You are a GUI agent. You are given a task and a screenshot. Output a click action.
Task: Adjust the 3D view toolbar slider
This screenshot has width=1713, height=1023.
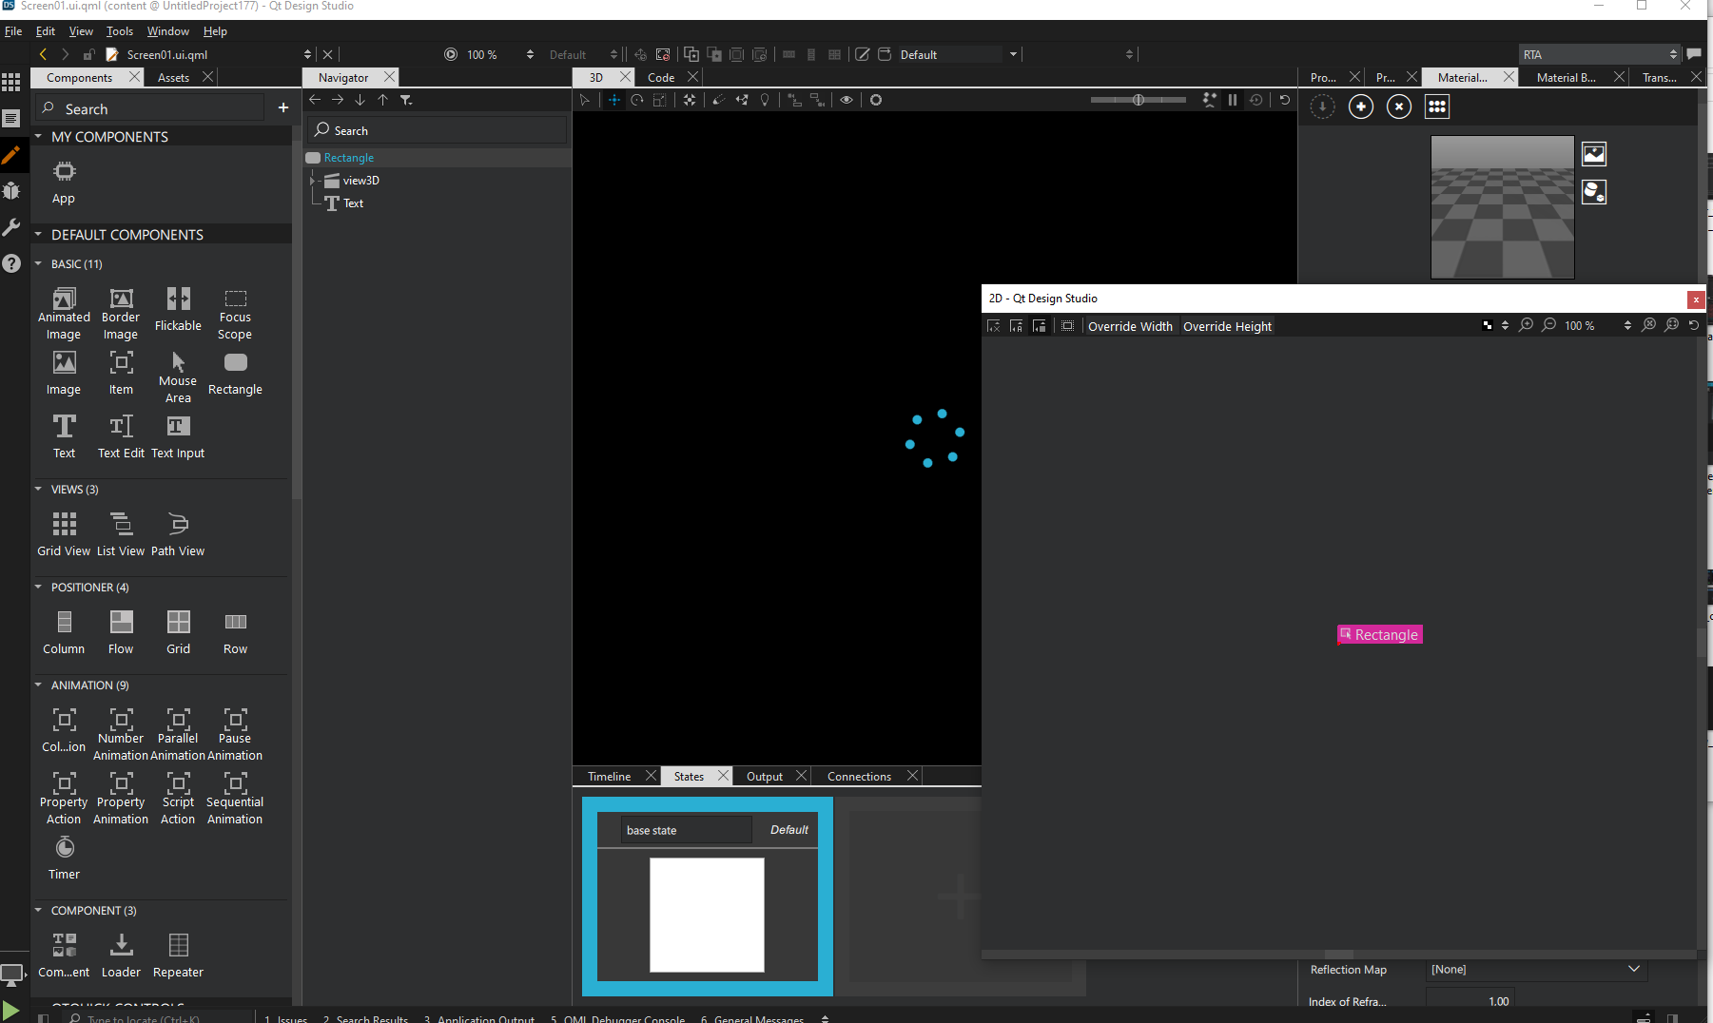(x=1139, y=100)
